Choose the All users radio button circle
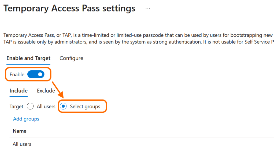 point(30,106)
